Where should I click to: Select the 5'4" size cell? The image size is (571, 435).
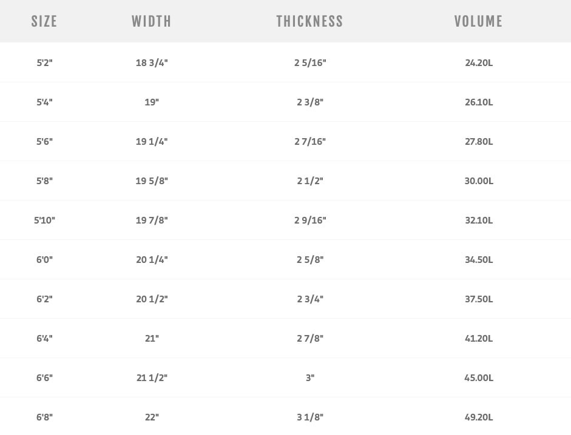tap(44, 102)
